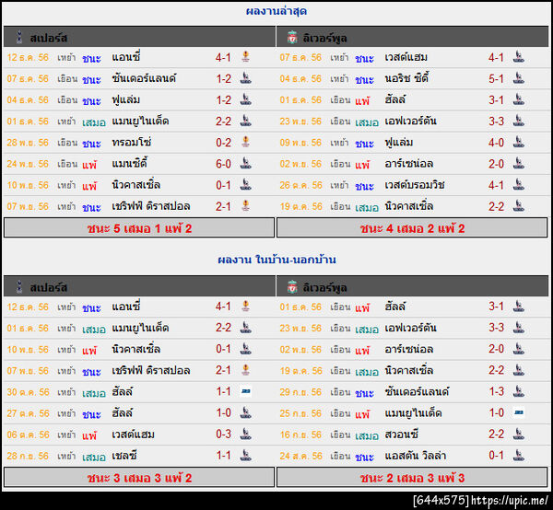The image size is (553, 510).
Task: Click trophy icon in แอนซี่ row of ในบ้าน-นอกบ้าน table
Action: tap(245, 307)
